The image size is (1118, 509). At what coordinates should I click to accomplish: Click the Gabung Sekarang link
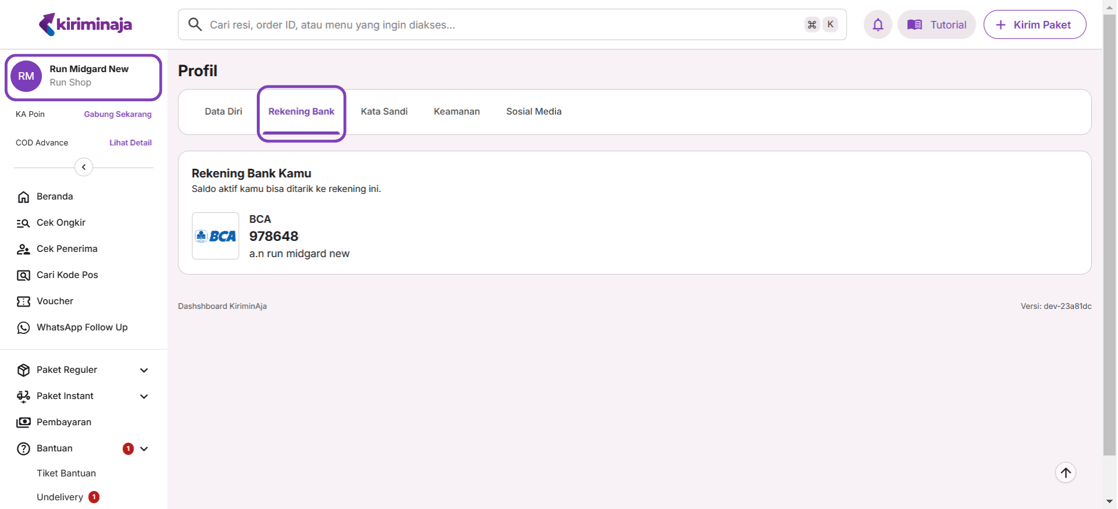118,114
